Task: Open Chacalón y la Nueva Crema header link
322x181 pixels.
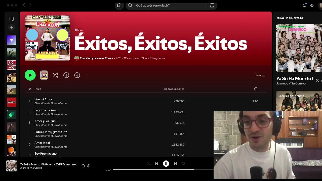Action: (x=96, y=58)
